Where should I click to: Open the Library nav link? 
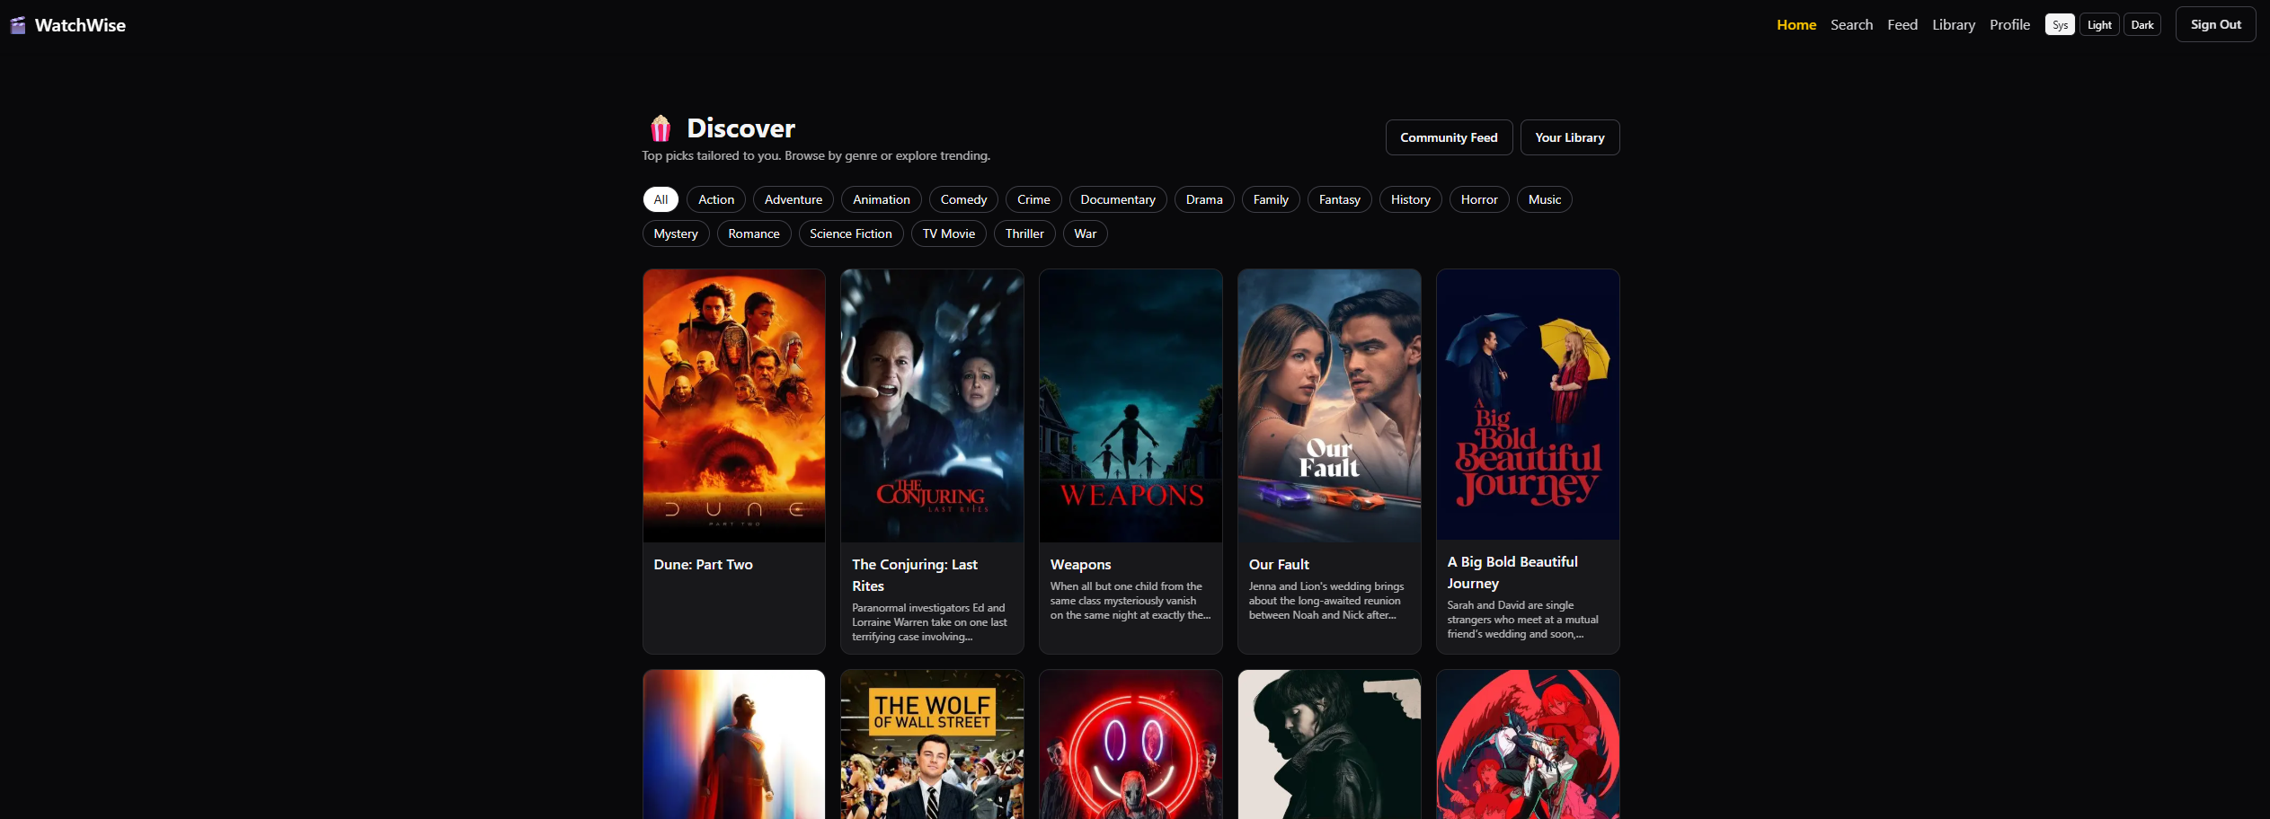click(x=1954, y=25)
